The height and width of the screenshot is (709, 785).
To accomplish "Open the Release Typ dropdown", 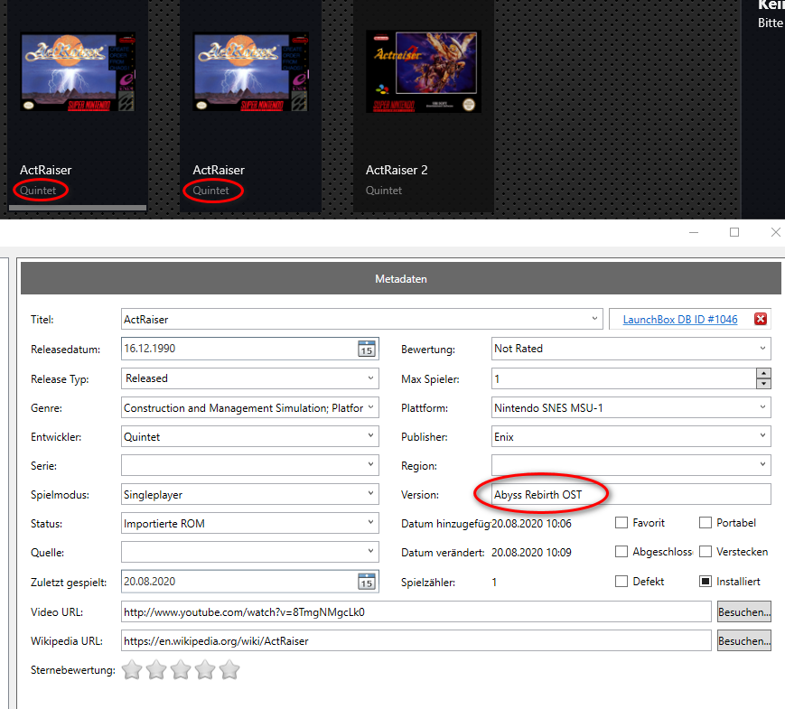I will tap(370, 378).
